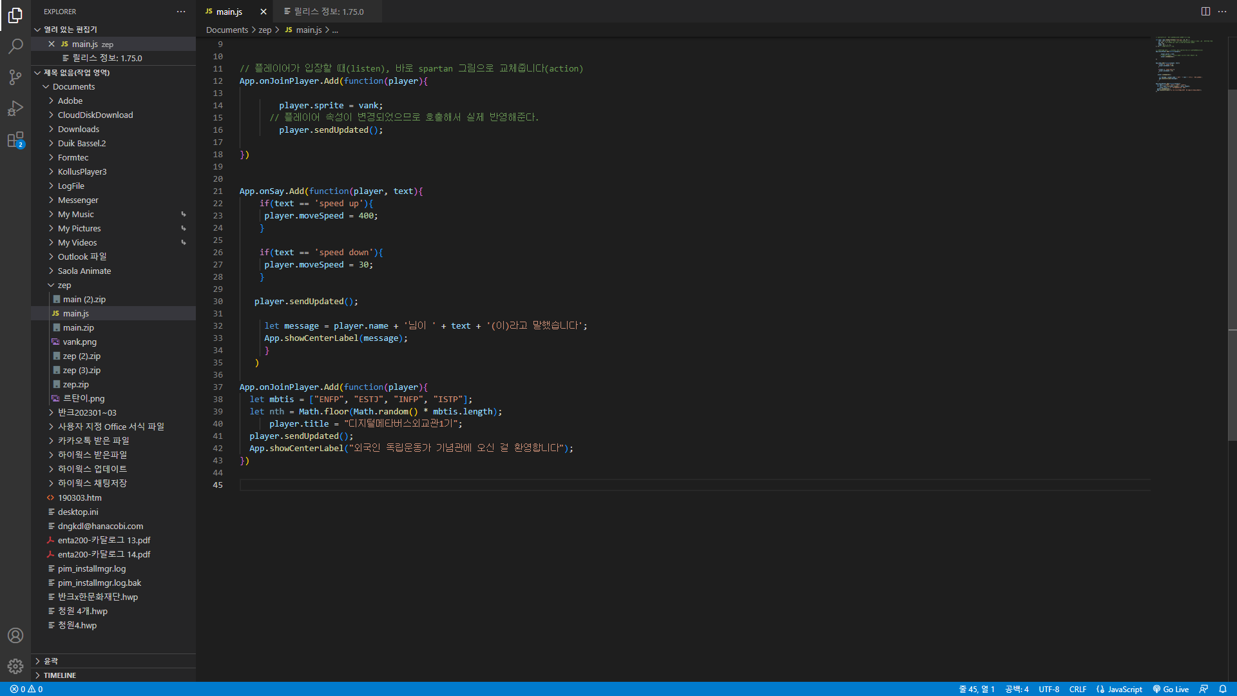Screen dimensions: 1237x696
Task: Expand the 카카오톡 받은 파일 folder
Action: pos(113,441)
